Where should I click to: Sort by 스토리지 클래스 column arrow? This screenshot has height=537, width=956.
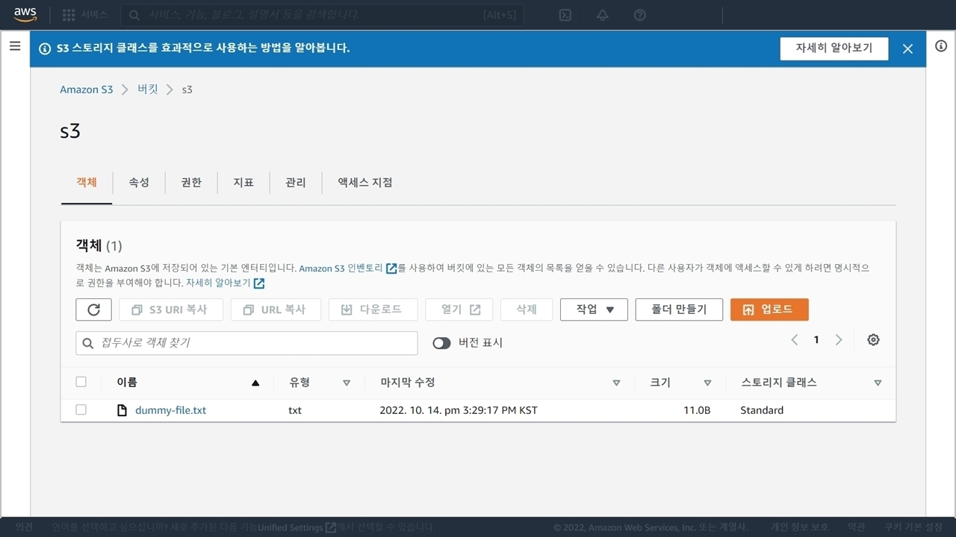click(x=878, y=383)
